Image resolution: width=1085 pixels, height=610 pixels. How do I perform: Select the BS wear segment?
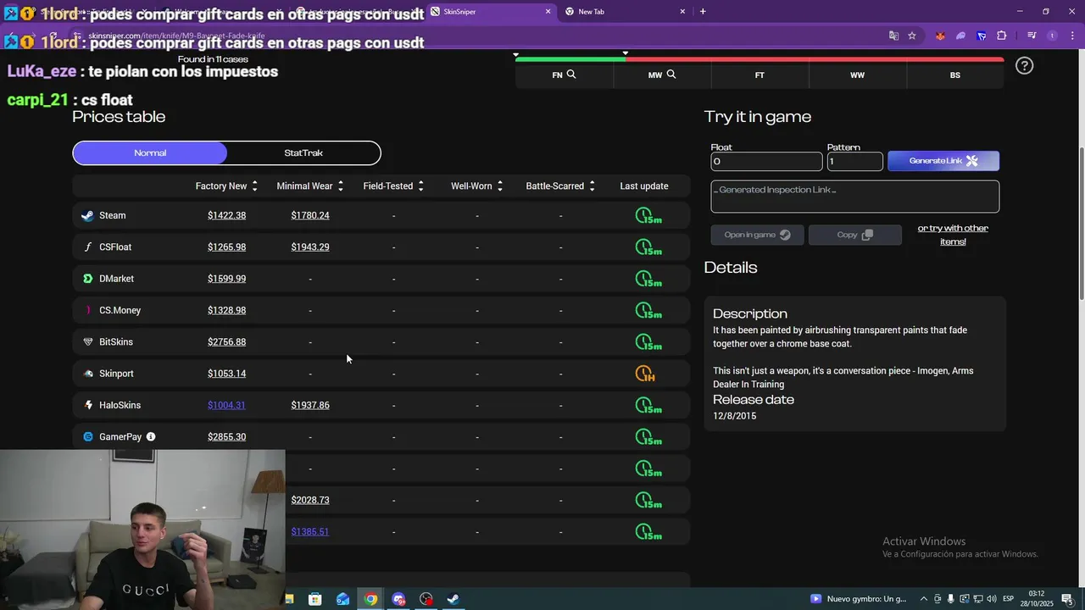pyautogui.click(x=954, y=75)
